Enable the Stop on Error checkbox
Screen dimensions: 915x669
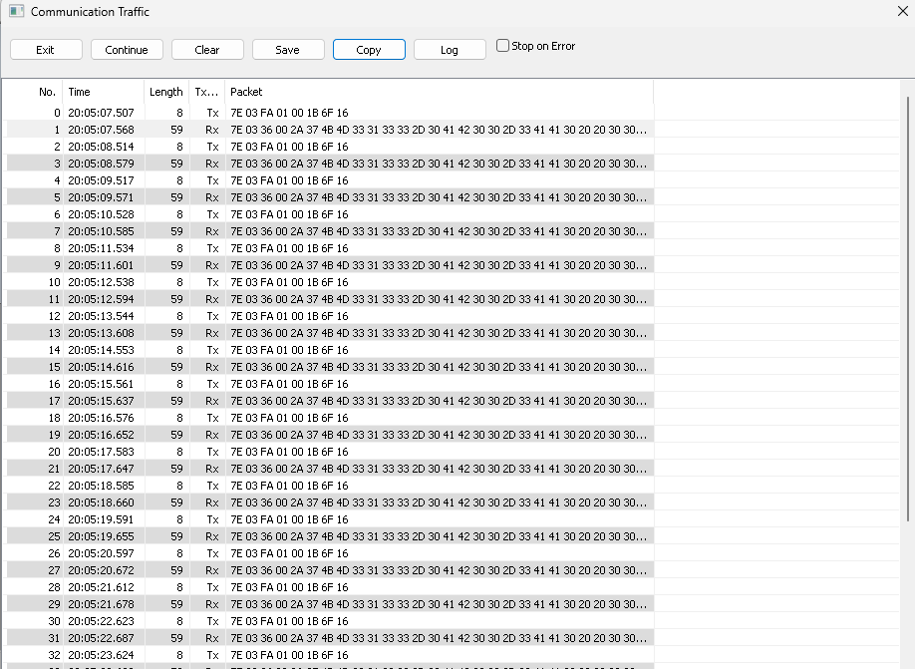pos(502,46)
